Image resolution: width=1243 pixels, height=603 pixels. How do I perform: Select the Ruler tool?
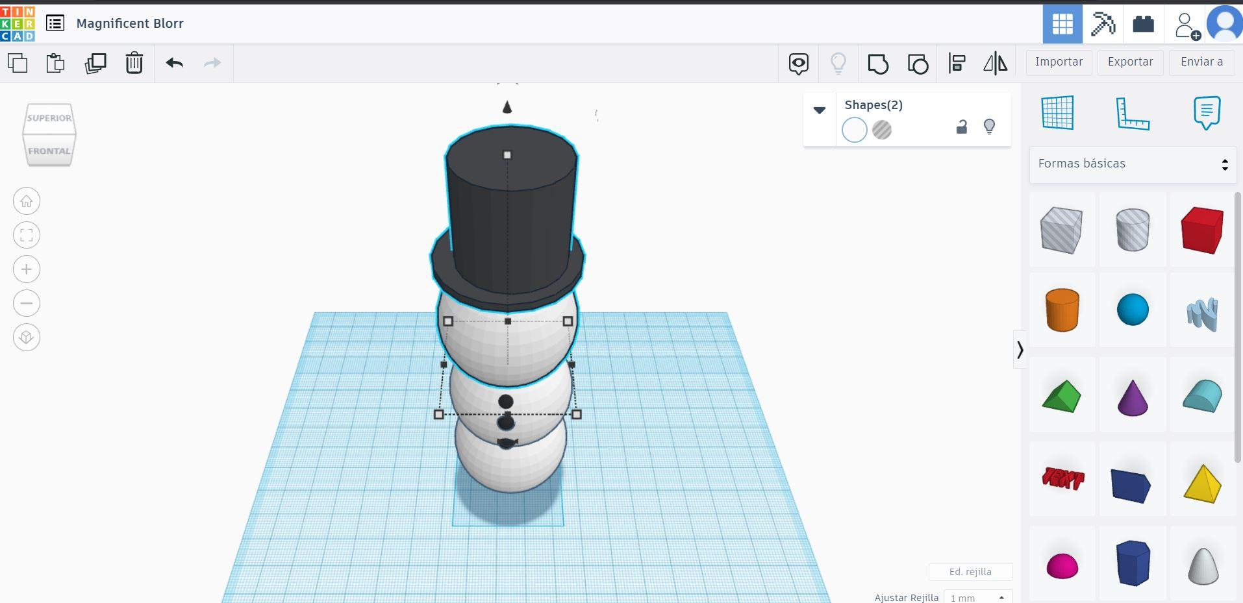(1133, 114)
